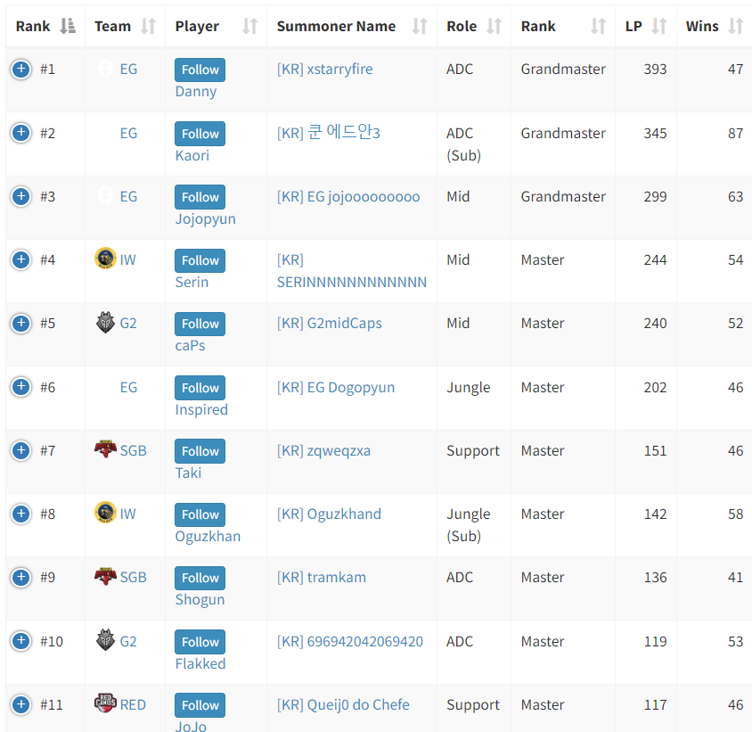The width and height of the screenshot is (752, 732).
Task: Follow player Jojopyun
Action: click(200, 197)
